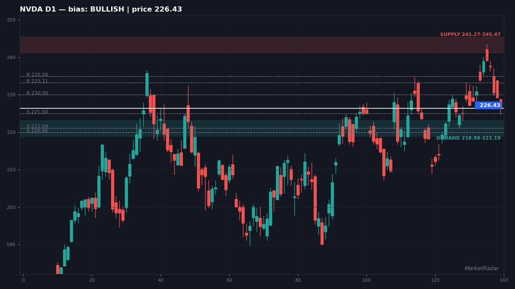Click the SUPPLY 241.27-245.47 zone label
Image resolution: width=515 pixels, height=289 pixels.
coord(470,35)
